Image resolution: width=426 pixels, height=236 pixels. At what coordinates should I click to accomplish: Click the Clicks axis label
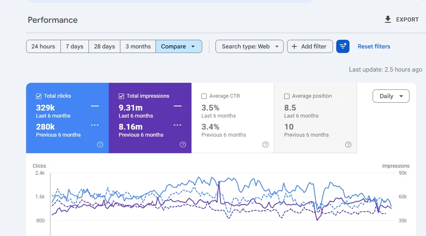tap(39, 166)
